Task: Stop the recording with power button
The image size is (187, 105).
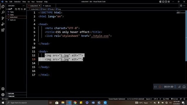Action: pos(160,87)
